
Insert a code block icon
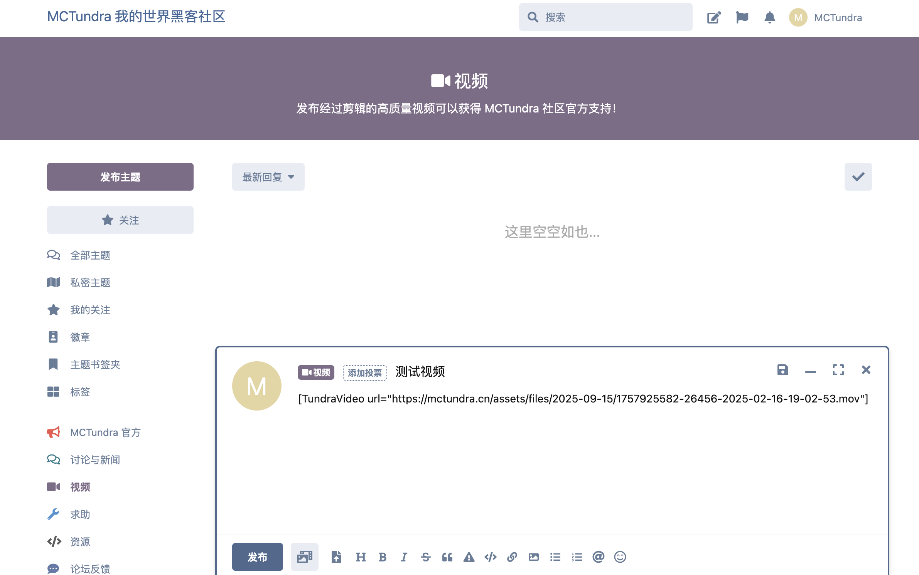pos(490,557)
